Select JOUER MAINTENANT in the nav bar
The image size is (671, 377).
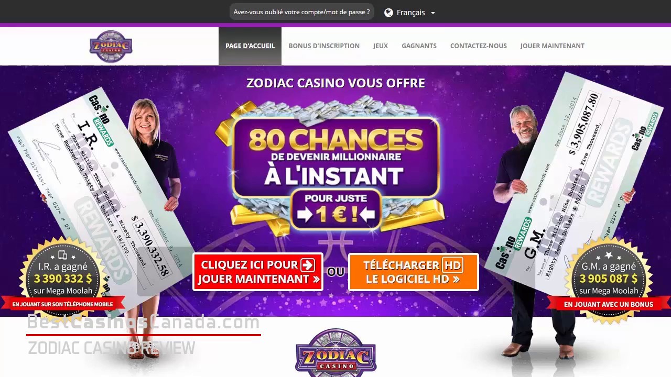[552, 46]
